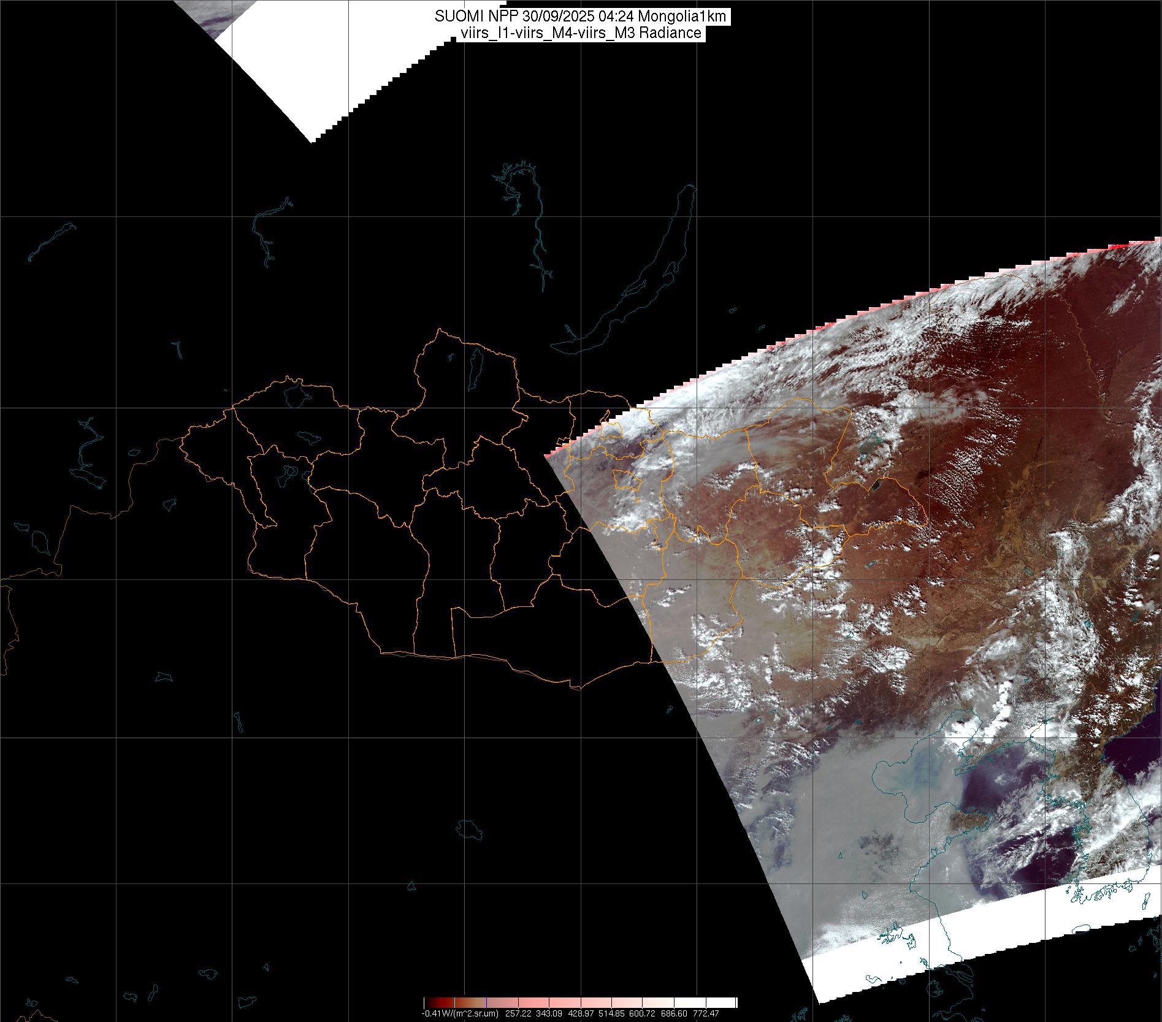Image resolution: width=1162 pixels, height=1022 pixels.
Task: Click the 257.22 colorbar label
Action: pos(518,1013)
